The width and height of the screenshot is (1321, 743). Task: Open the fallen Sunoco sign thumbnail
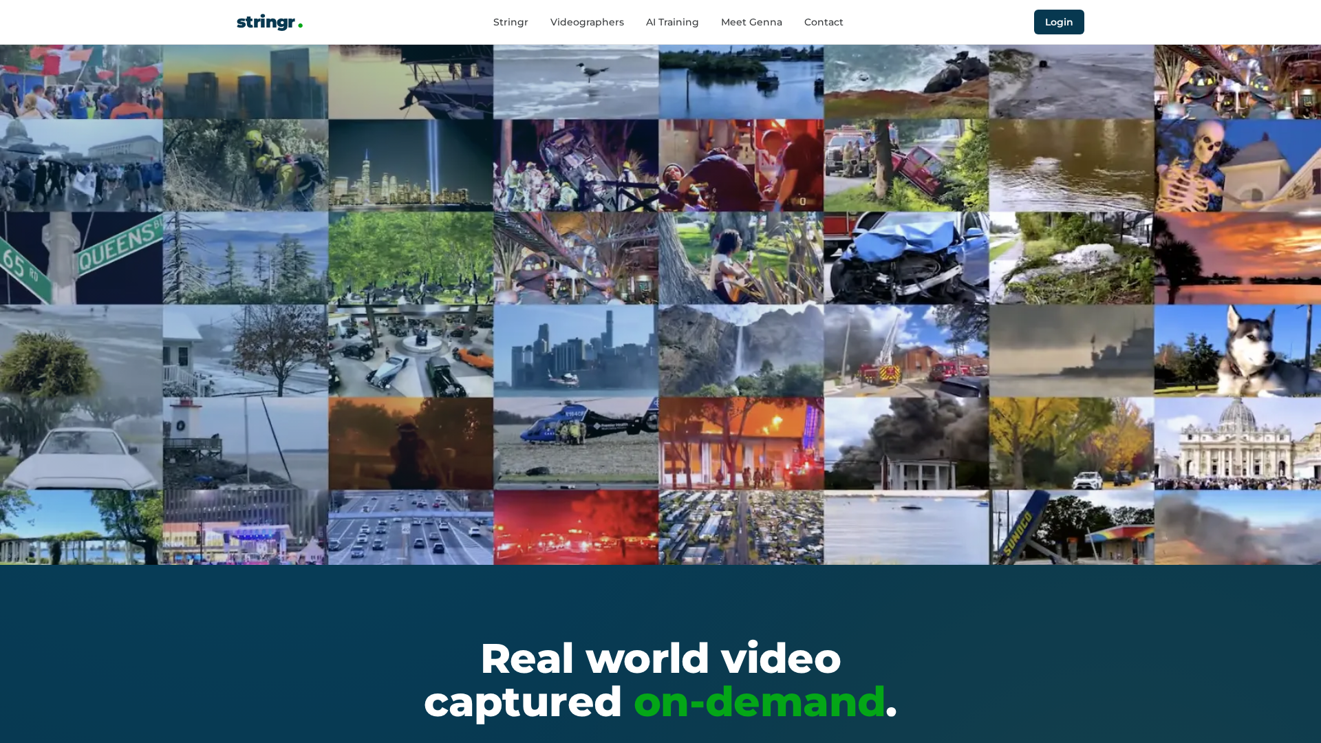[x=1071, y=528]
